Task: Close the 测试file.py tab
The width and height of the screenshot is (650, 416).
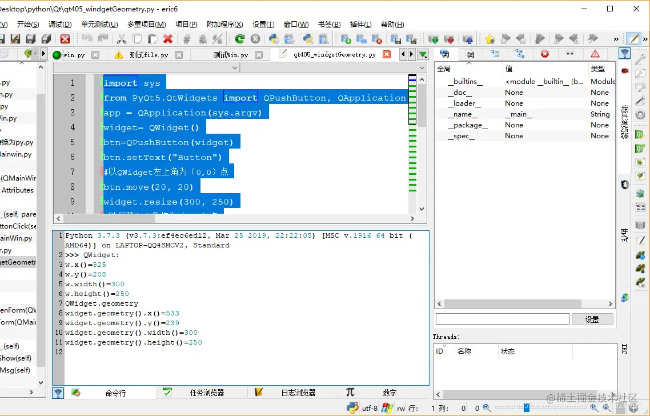Action: 179,55
